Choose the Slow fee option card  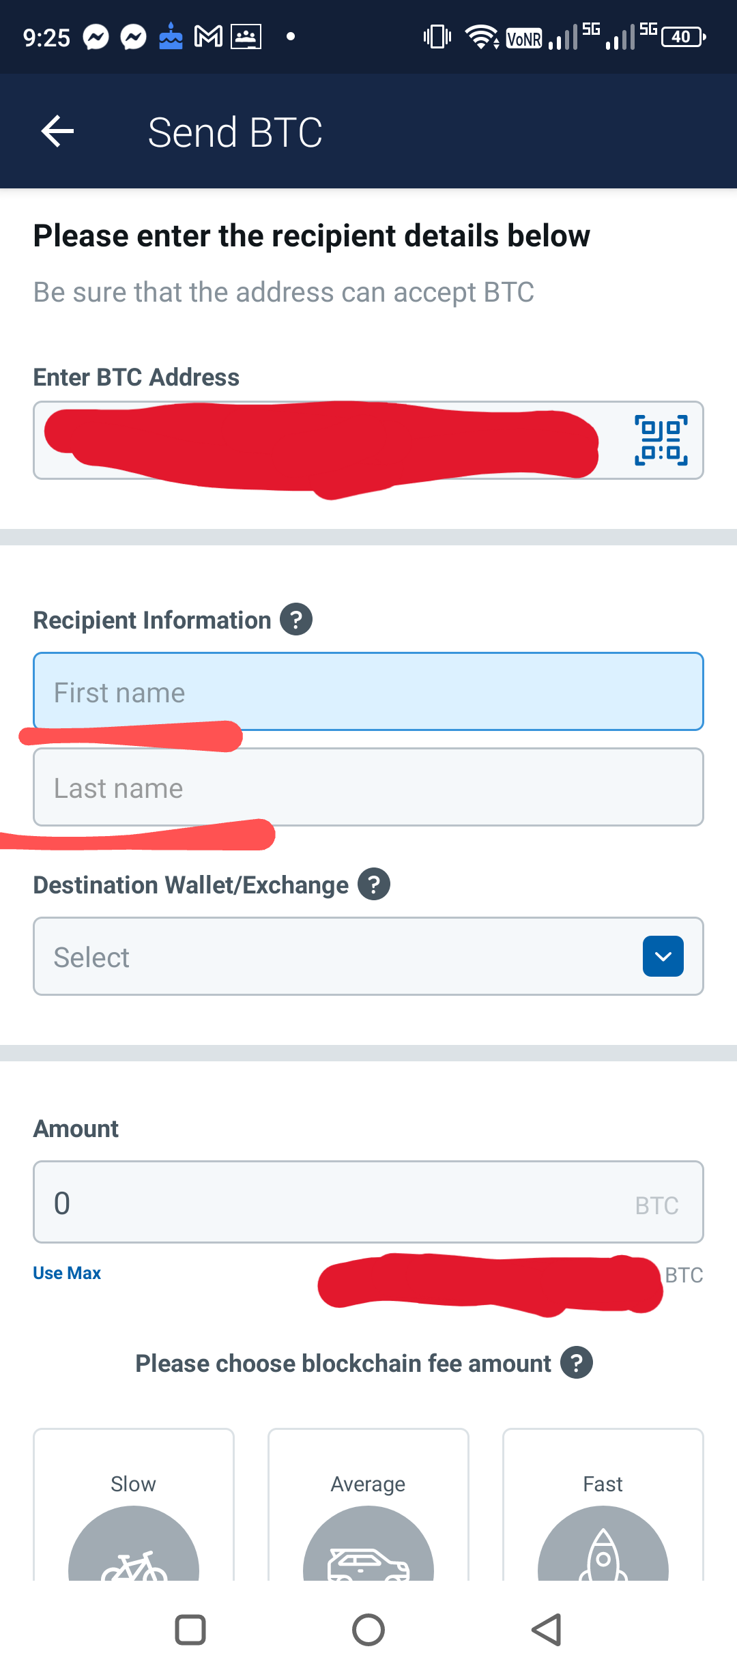(x=134, y=1504)
